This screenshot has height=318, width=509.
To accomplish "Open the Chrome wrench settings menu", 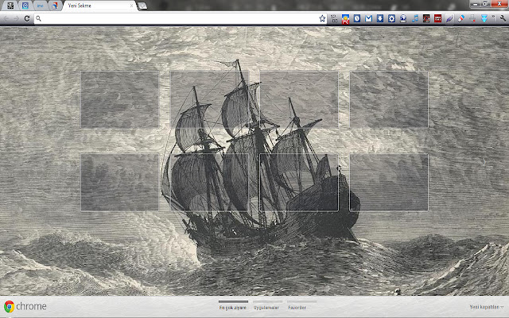I will coord(503,18).
